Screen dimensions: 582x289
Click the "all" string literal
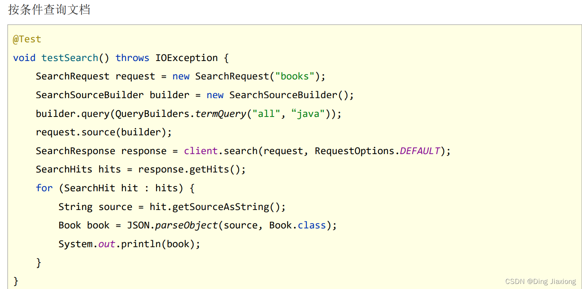(266, 114)
